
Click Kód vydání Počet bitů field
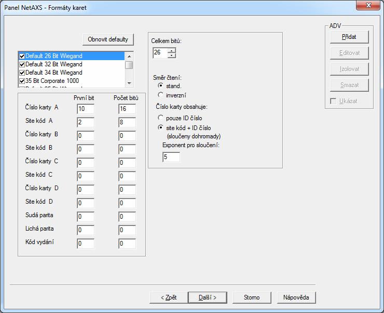pos(127,244)
